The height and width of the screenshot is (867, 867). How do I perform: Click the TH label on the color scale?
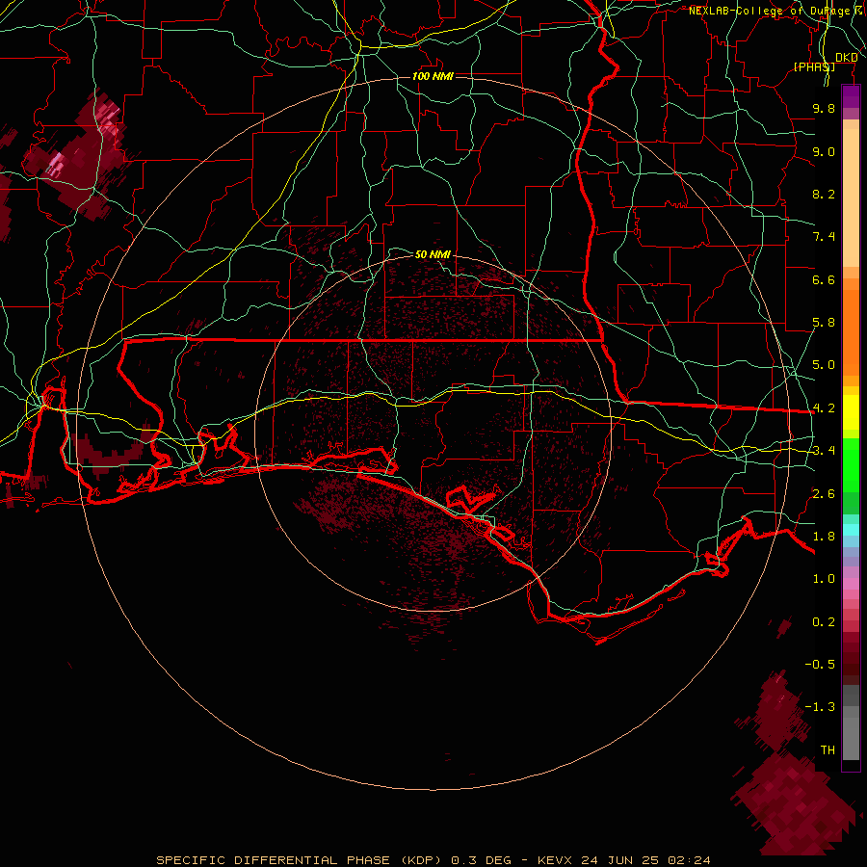[x=828, y=750]
